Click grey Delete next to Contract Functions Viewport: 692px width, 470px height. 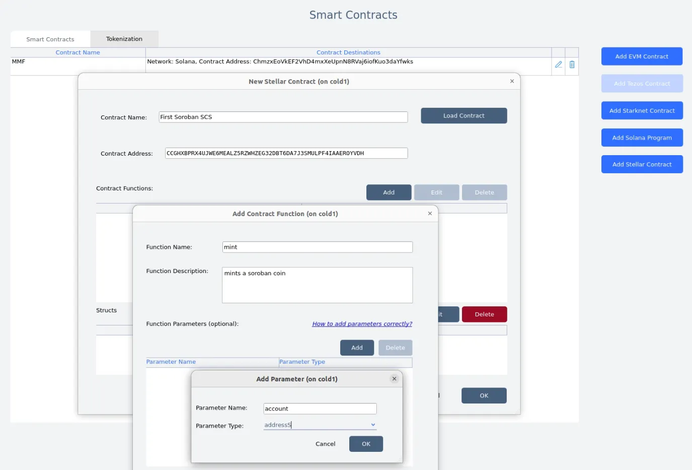pyautogui.click(x=484, y=192)
